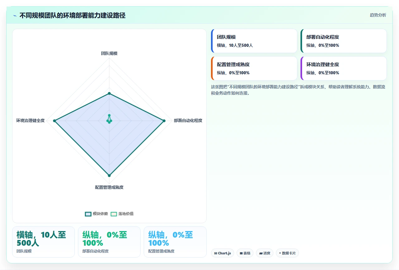399x270 pixels.
Task: Open the 环境治理健全度 info card
Action: pos(344,68)
